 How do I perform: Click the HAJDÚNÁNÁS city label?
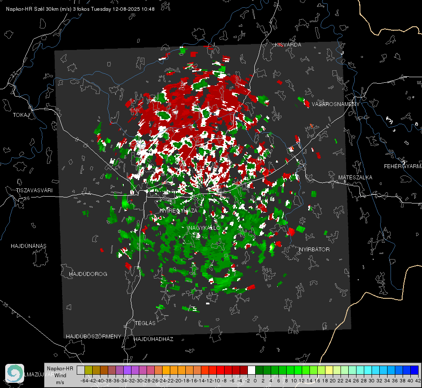(28, 246)
